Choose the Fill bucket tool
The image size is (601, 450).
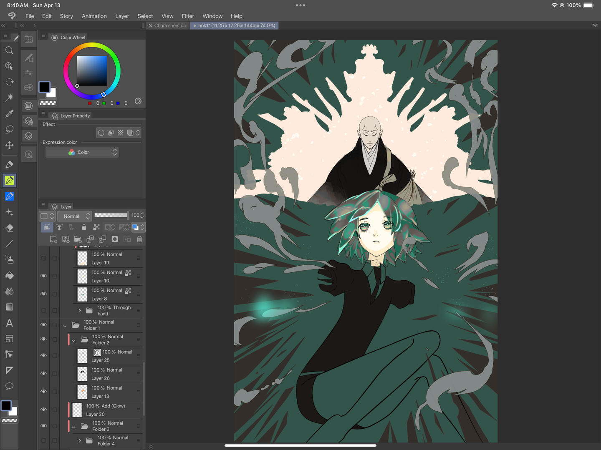(9, 276)
